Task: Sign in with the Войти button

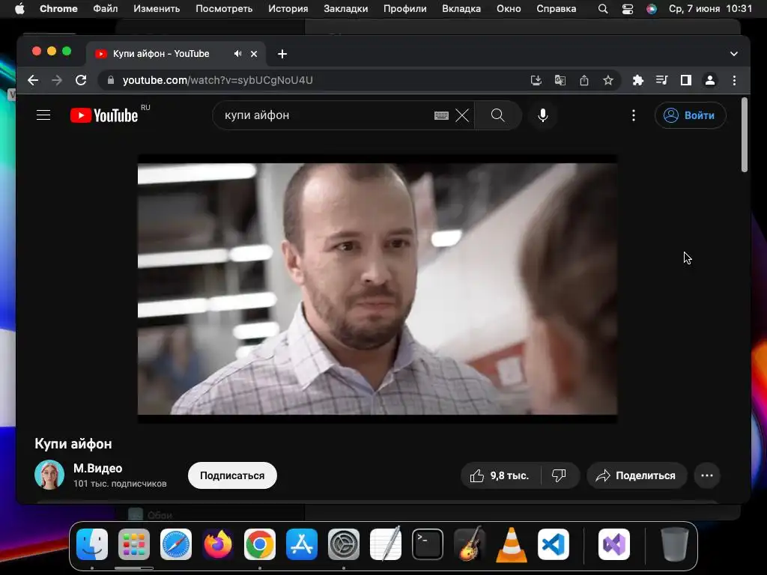Action: pos(690,115)
